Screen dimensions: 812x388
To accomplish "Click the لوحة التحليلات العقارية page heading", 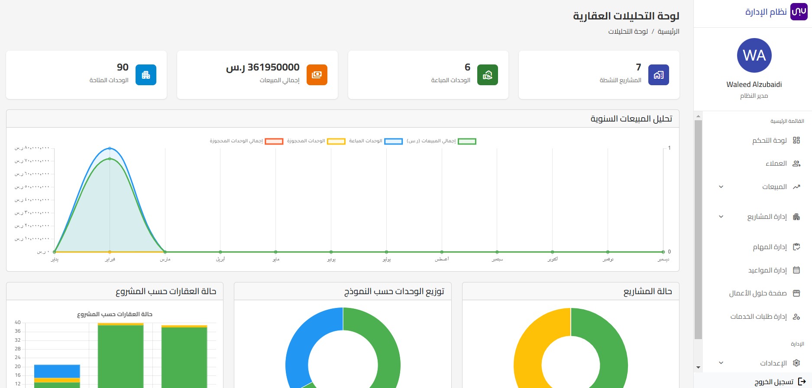I will (626, 16).
